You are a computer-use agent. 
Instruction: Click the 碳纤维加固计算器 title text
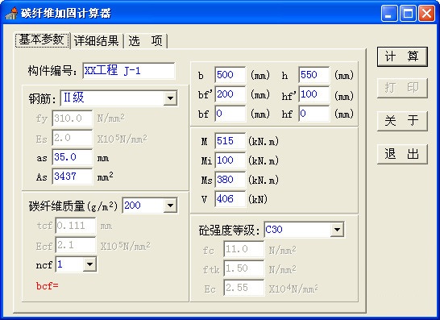pos(65,13)
